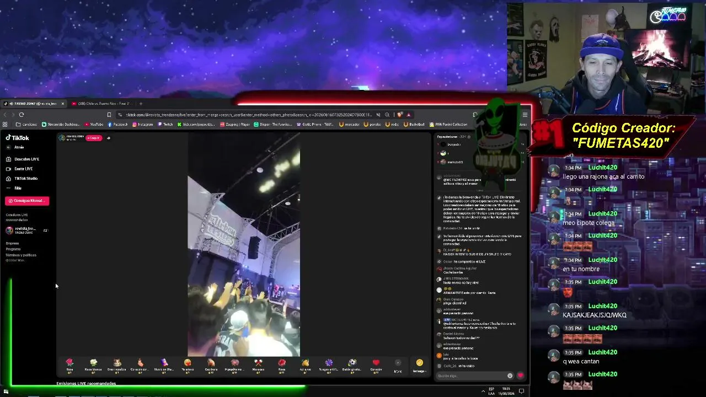Open the YouTube bookmark

point(93,125)
